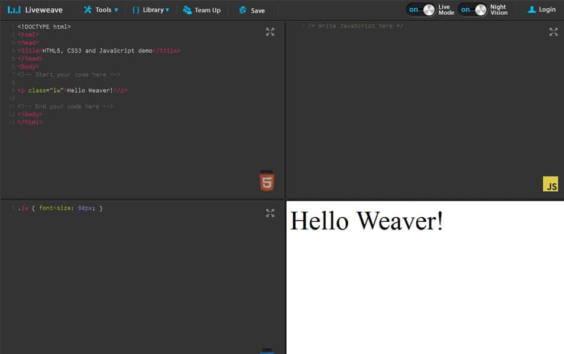564x354 pixels.
Task: Expand the JavaScript pane to fullscreen
Action: pyautogui.click(x=553, y=32)
